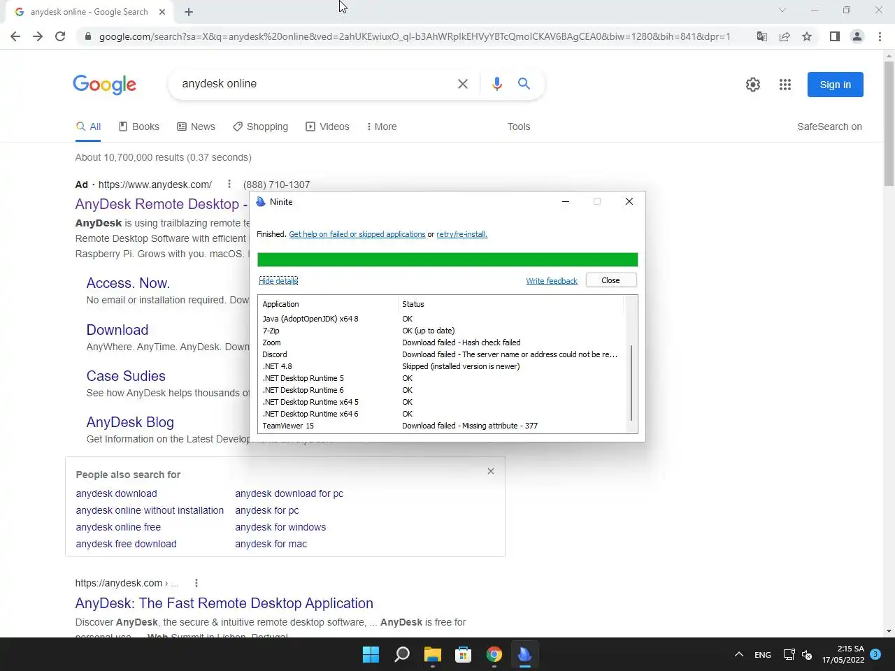Image resolution: width=895 pixels, height=671 pixels.
Task: Click the Sign in button
Action: 836,85
